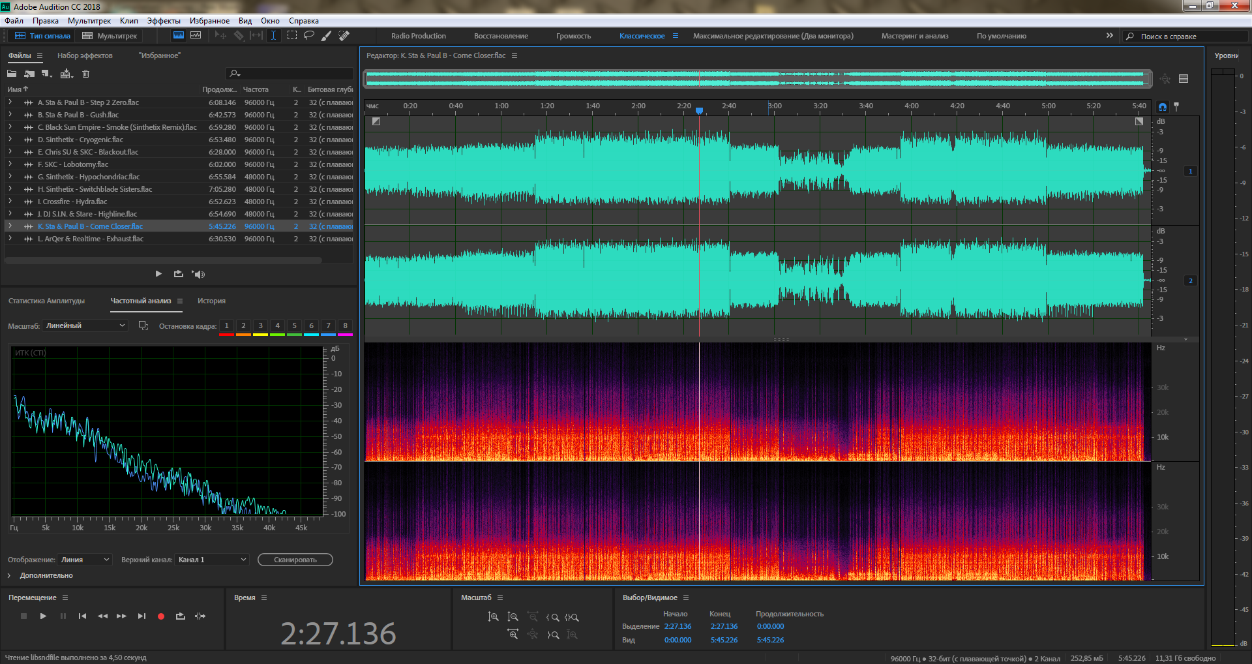Image resolution: width=1252 pixels, height=664 pixels.
Task: Click the open file folder icon
Action: click(12, 74)
